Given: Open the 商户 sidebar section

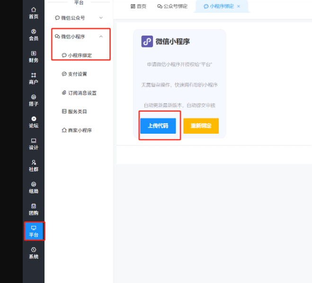Looking at the screenshot, I should click(x=33, y=78).
